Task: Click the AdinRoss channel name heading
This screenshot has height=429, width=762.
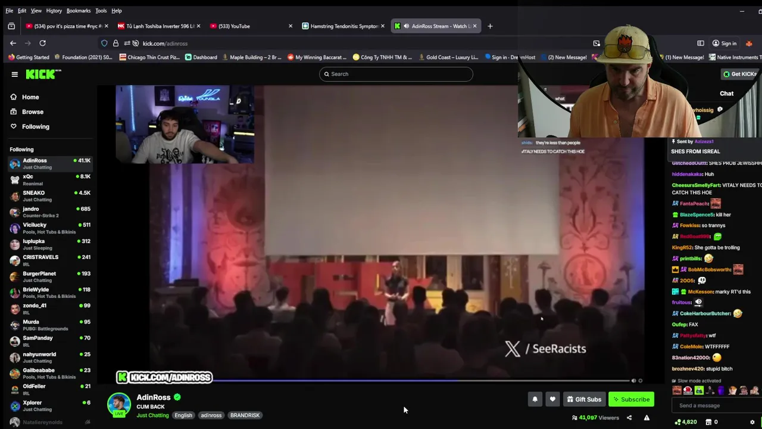Action: point(154,397)
